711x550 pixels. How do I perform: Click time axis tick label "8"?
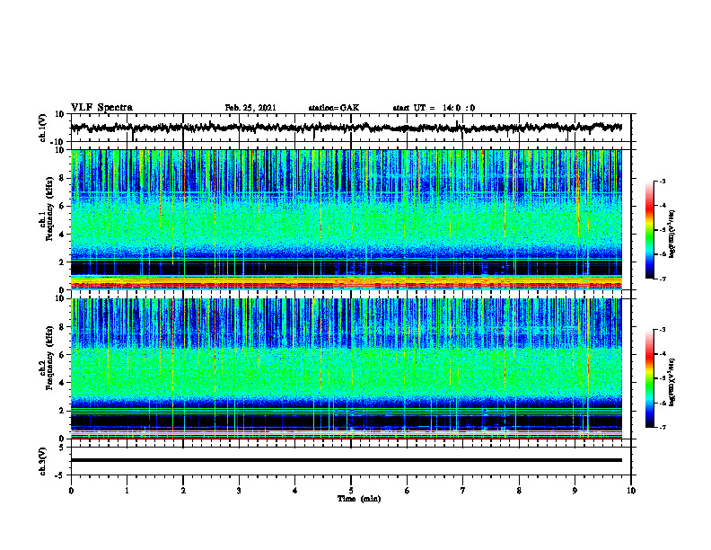pos(519,491)
